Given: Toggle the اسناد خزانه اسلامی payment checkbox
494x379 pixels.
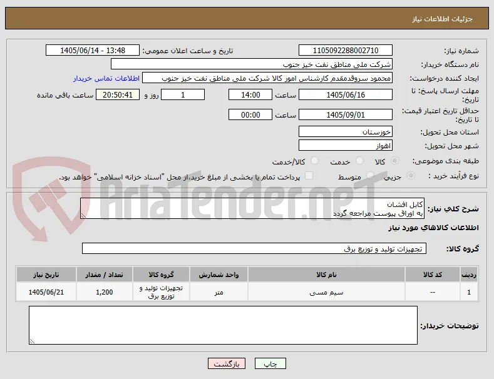Looking at the screenshot, I should coord(309,176).
